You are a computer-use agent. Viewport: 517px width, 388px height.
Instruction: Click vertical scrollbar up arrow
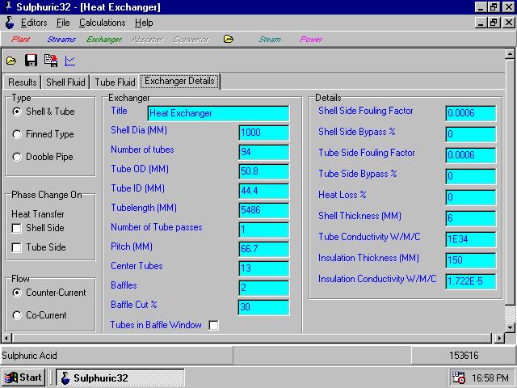510,54
